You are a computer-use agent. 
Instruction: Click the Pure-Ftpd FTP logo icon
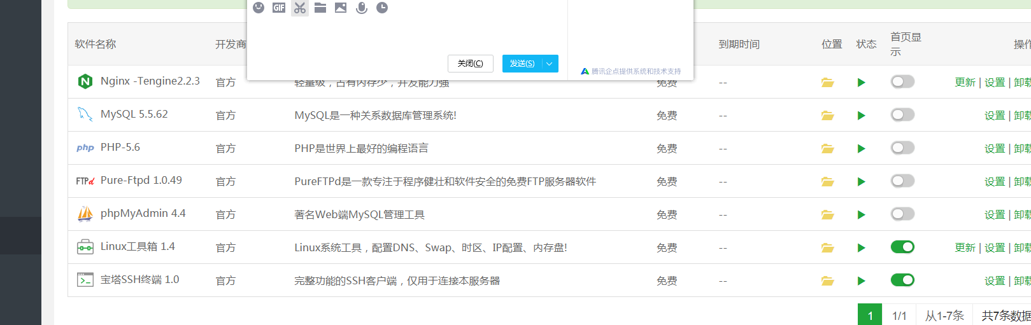tap(85, 181)
